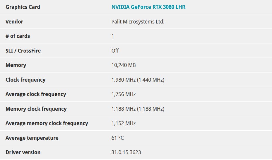Click the Clock frequency label
This screenshot has height=160, width=272.
click(25, 80)
